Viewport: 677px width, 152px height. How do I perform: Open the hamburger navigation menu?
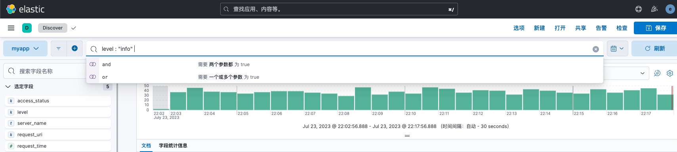click(11, 28)
